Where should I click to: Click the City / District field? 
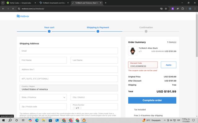tap(94, 97)
